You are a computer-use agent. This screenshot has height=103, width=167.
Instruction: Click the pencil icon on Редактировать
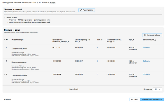tap(81, 10)
